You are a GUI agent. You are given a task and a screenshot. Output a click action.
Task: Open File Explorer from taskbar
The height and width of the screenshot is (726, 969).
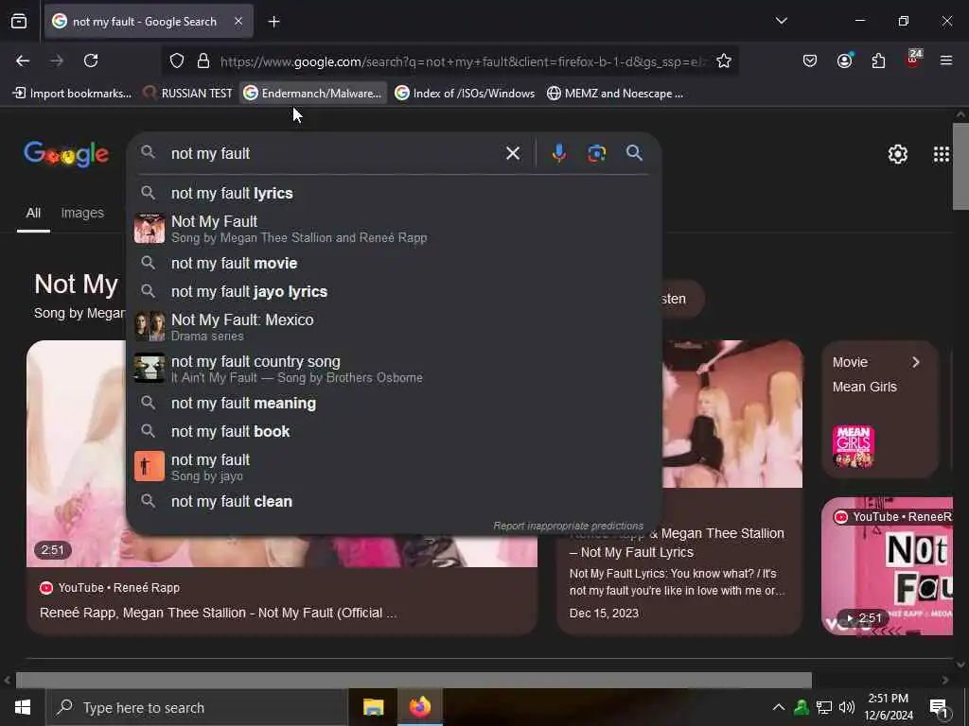(373, 707)
